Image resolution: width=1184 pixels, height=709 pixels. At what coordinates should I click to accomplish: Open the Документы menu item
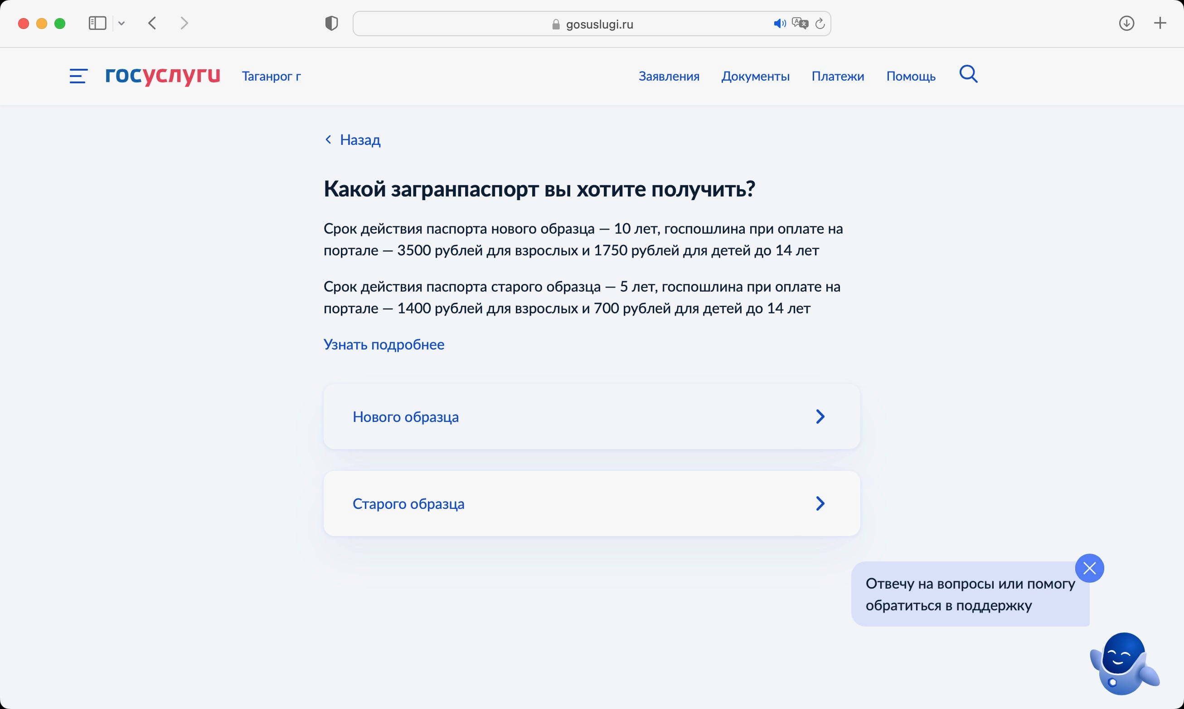click(755, 76)
